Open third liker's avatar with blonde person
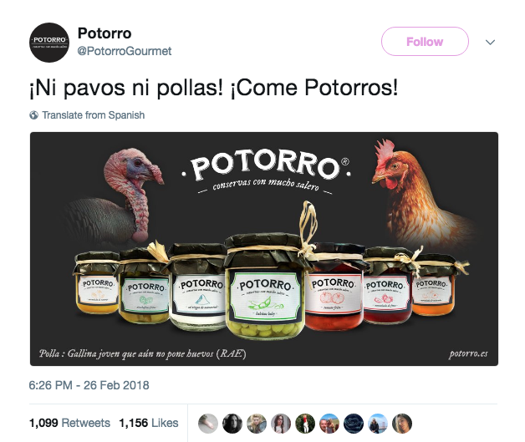This screenshot has width=525, height=442. pyautogui.click(x=257, y=424)
